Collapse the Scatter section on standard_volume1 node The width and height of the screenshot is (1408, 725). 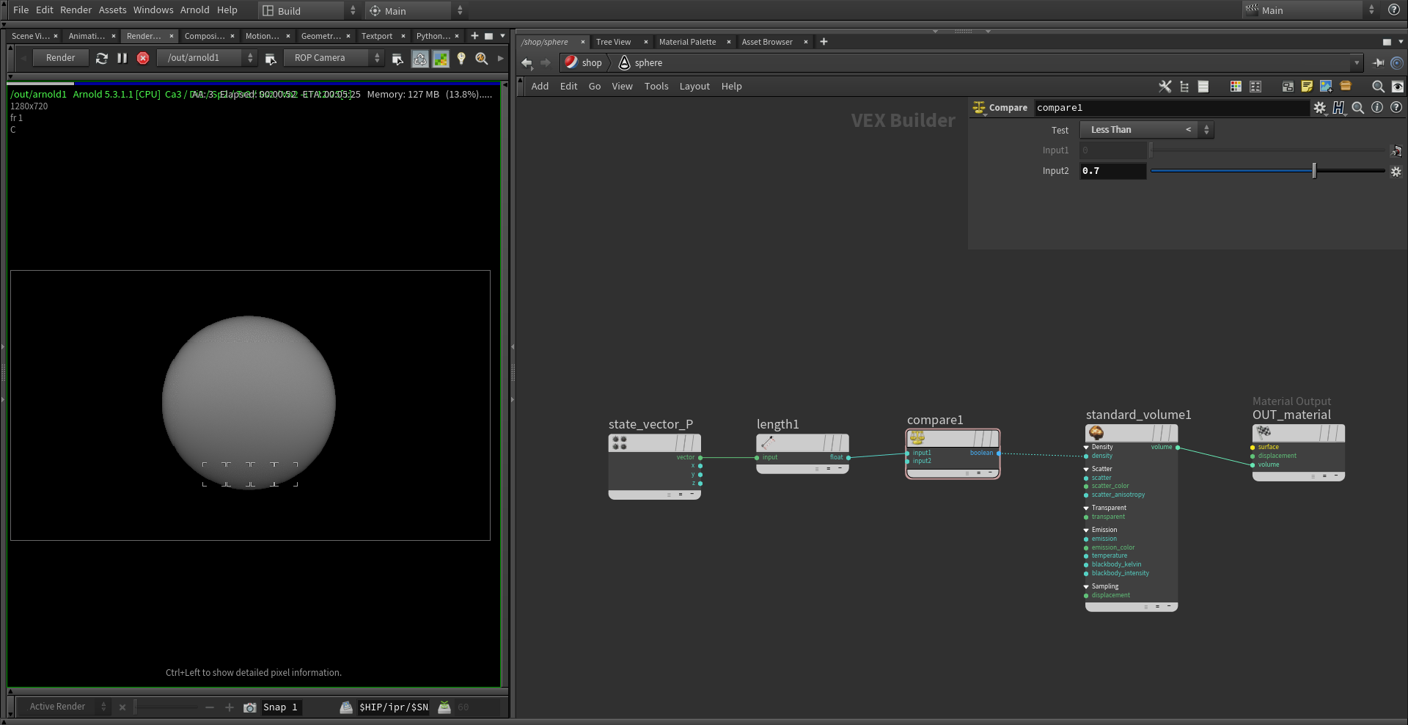(x=1087, y=468)
